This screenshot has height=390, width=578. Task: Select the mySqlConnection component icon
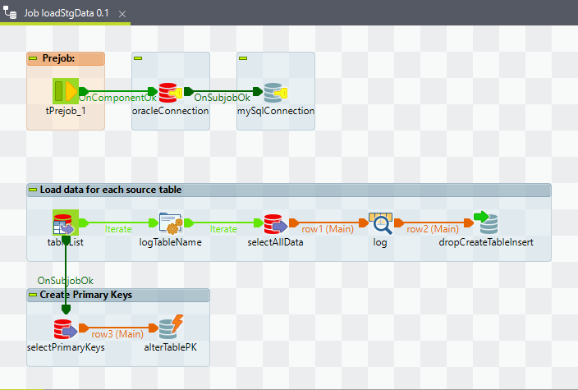point(275,91)
